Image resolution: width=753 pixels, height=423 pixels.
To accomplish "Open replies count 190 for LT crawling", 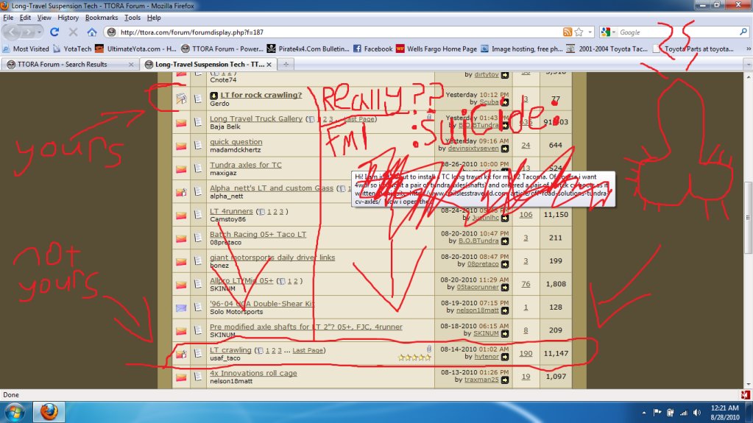I will (x=526, y=353).
